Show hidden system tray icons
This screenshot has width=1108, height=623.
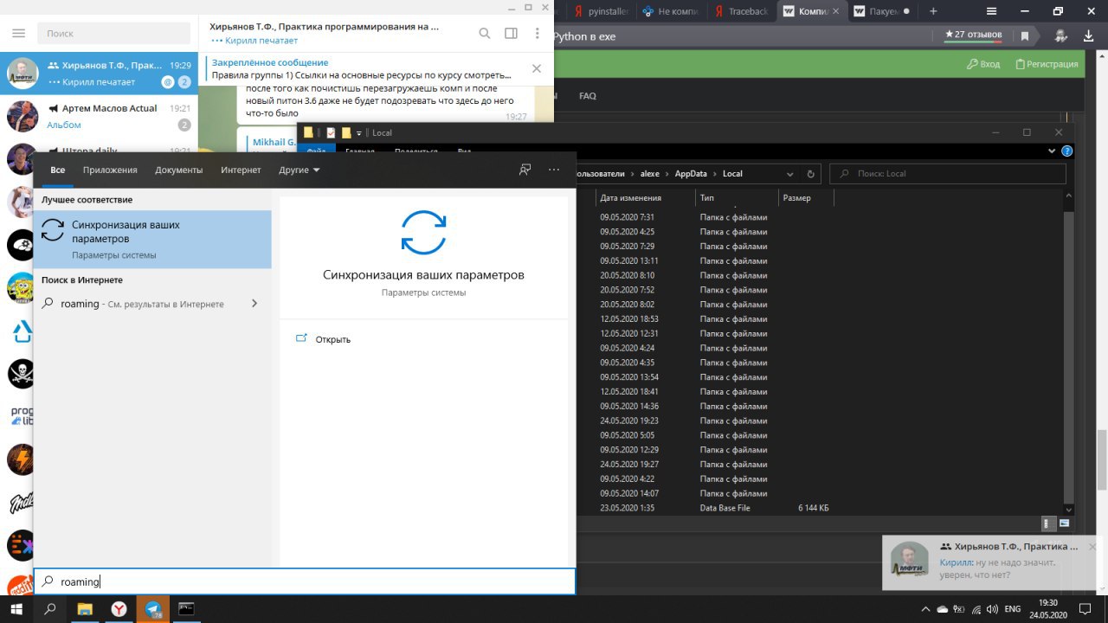[x=926, y=609]
